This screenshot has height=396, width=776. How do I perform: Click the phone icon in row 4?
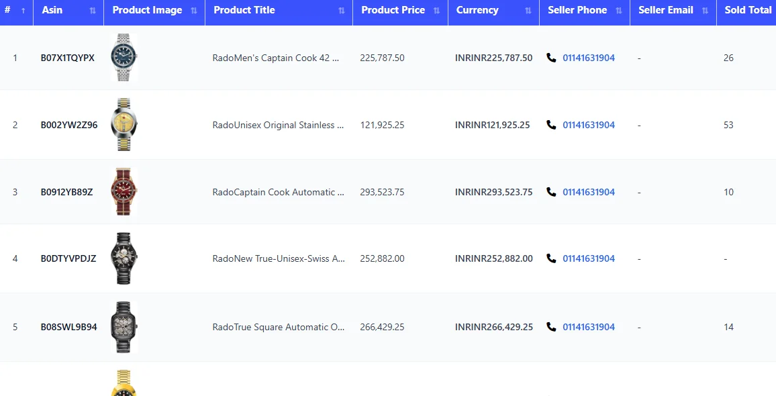click(x=551, y=258)
